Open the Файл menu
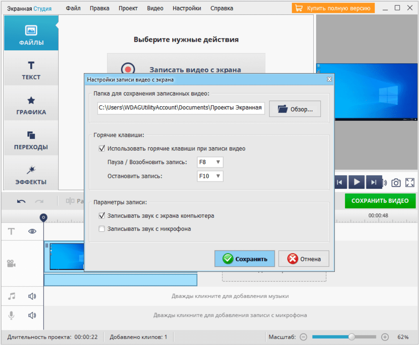The image size is (419, 345). [x=73, y=8]
